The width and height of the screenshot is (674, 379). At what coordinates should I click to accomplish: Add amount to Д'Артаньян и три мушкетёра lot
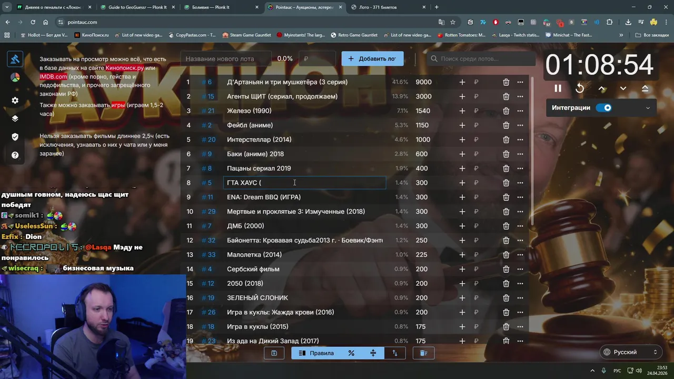[x=462, y=82]
